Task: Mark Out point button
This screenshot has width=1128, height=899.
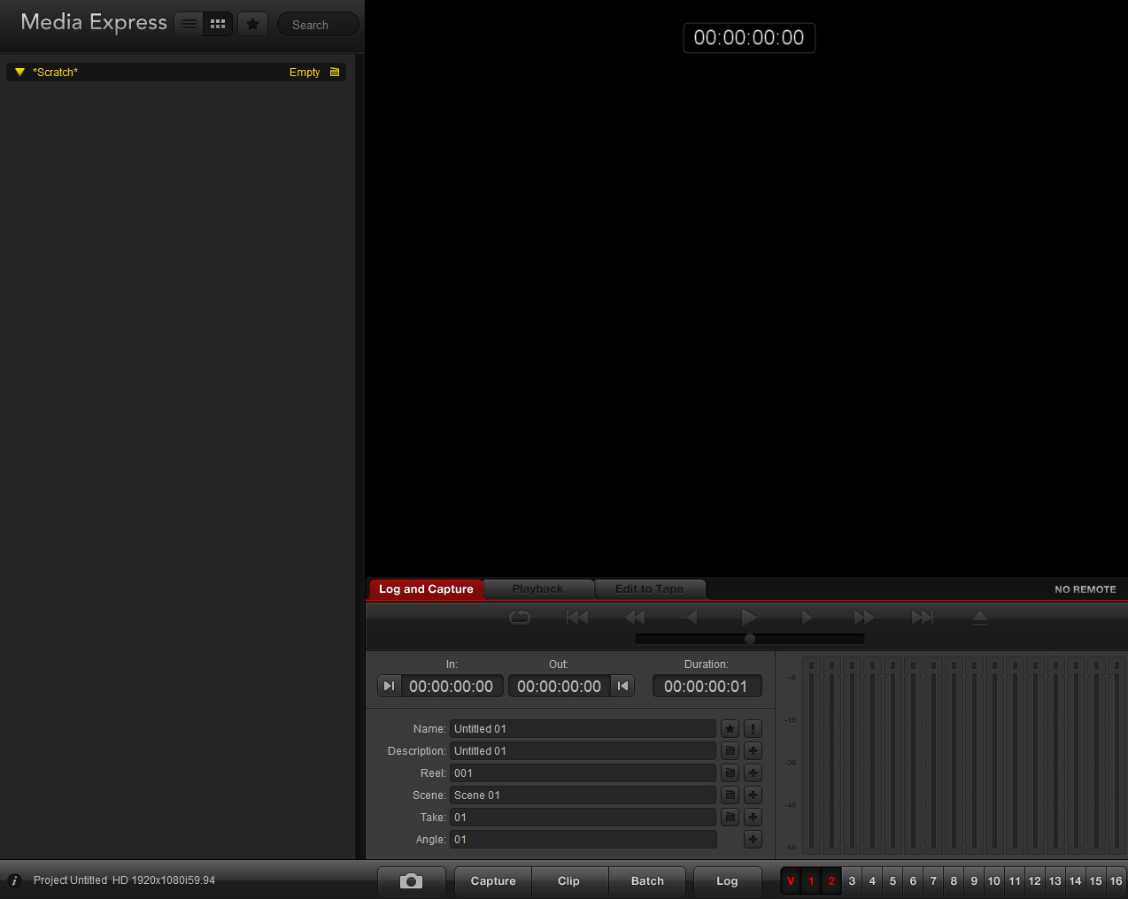Action: pyautogui.click(x=623, y=687)
